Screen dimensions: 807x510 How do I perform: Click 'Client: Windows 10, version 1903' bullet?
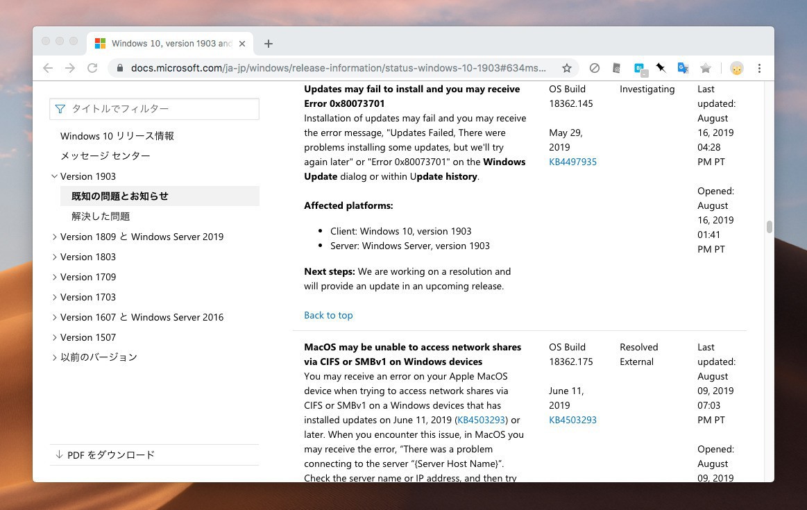[x=401, y=231]
